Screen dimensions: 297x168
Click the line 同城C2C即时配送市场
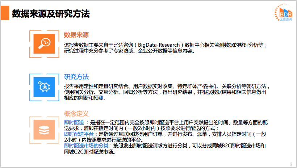pyautogui.click(x=90, y=152)
